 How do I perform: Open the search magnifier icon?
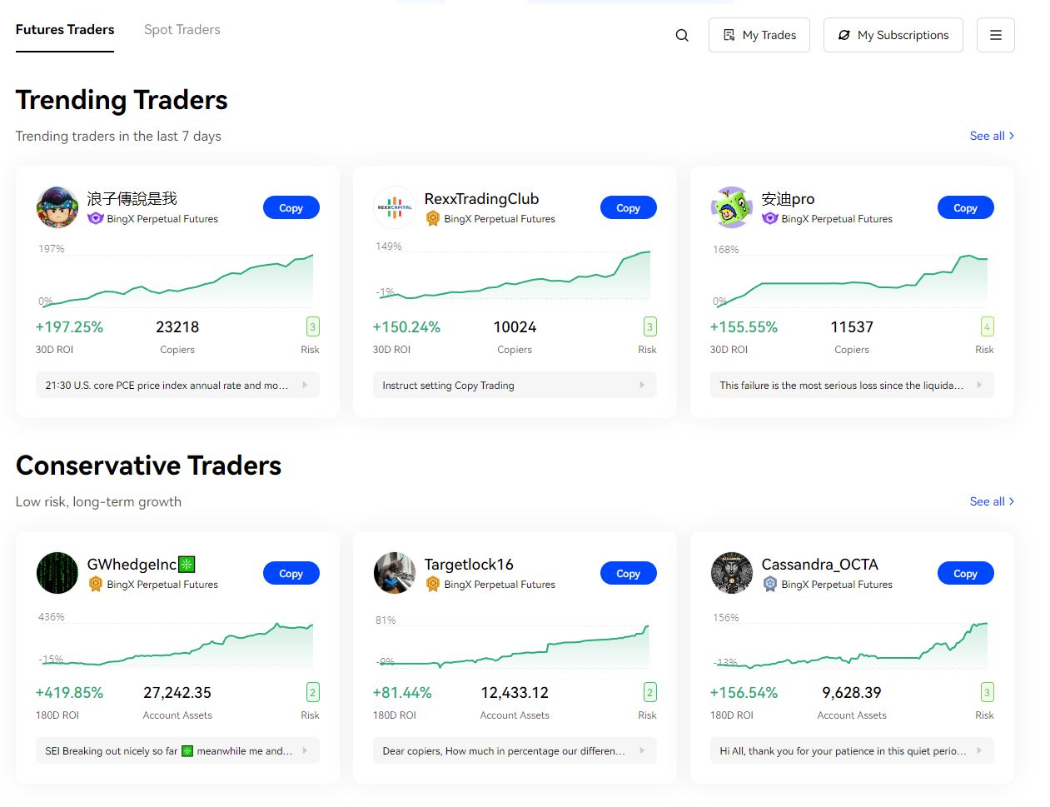tap(682, 35)
